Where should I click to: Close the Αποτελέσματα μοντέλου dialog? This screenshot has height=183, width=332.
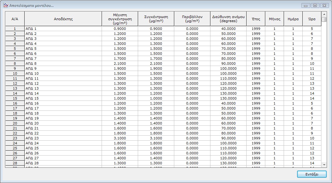[324, 6]
